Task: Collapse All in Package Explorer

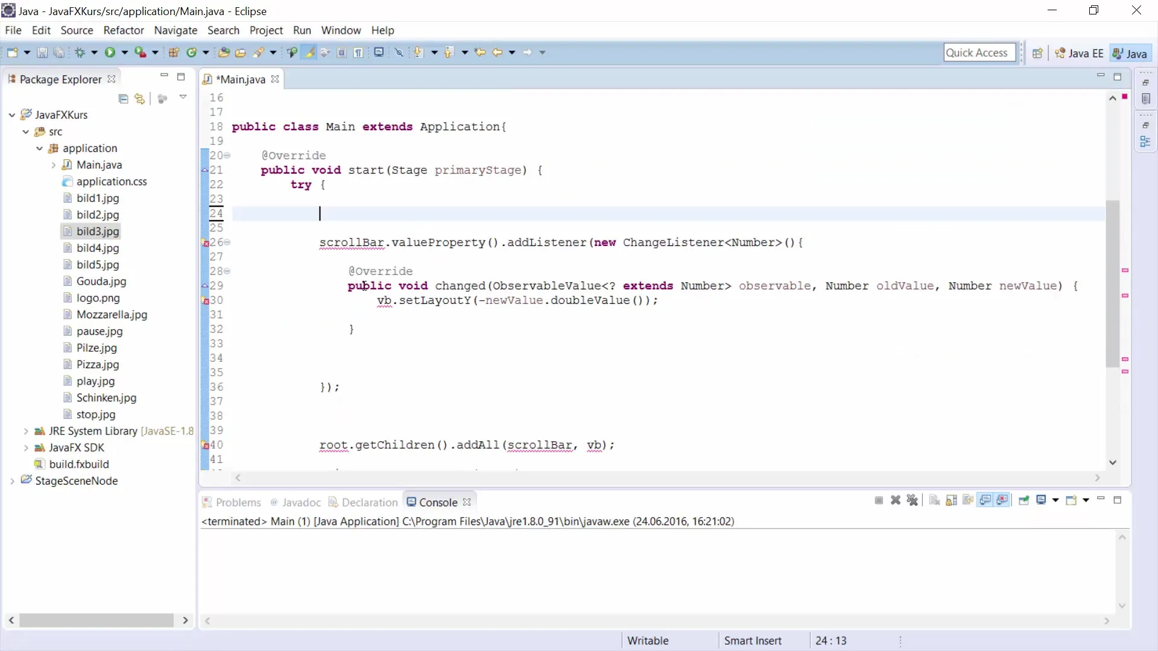Action: 124,99
